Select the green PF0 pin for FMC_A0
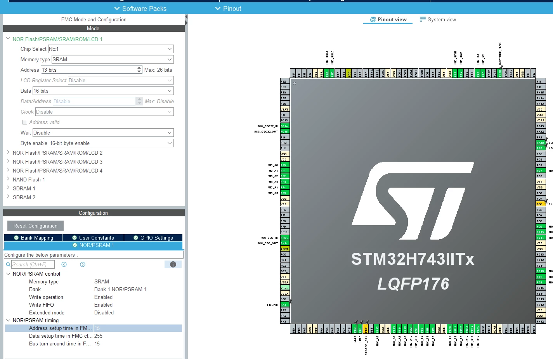553x359 pixels. point(285,165)
